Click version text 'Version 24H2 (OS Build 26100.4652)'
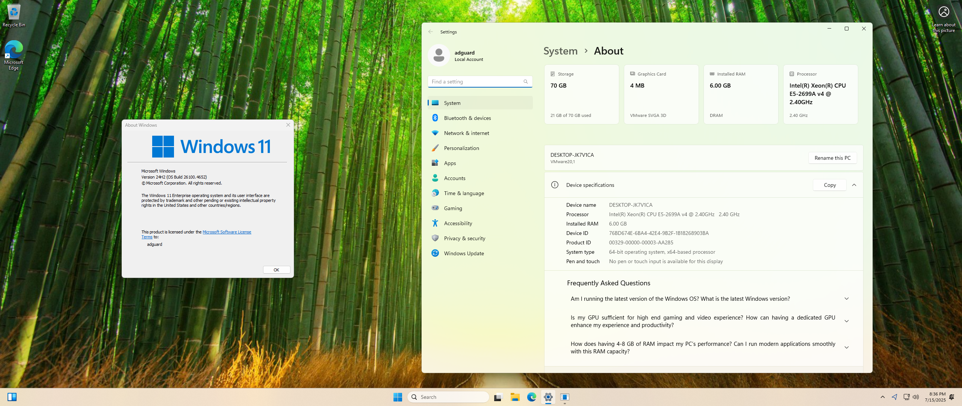 [174, 177]
